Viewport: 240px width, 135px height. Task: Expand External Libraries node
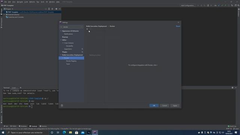click(x=4, y=15)
